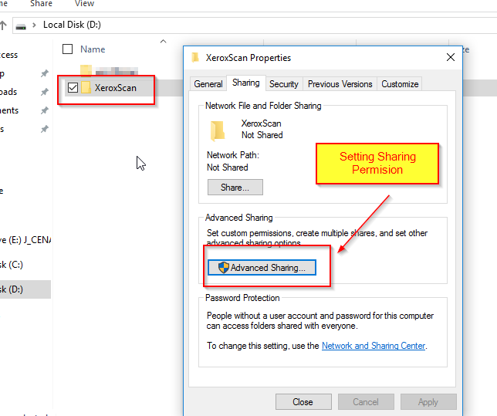Open the Network and Sharing Center link
The width and height of the screenshot is (497, 416).
click(374, 346)
